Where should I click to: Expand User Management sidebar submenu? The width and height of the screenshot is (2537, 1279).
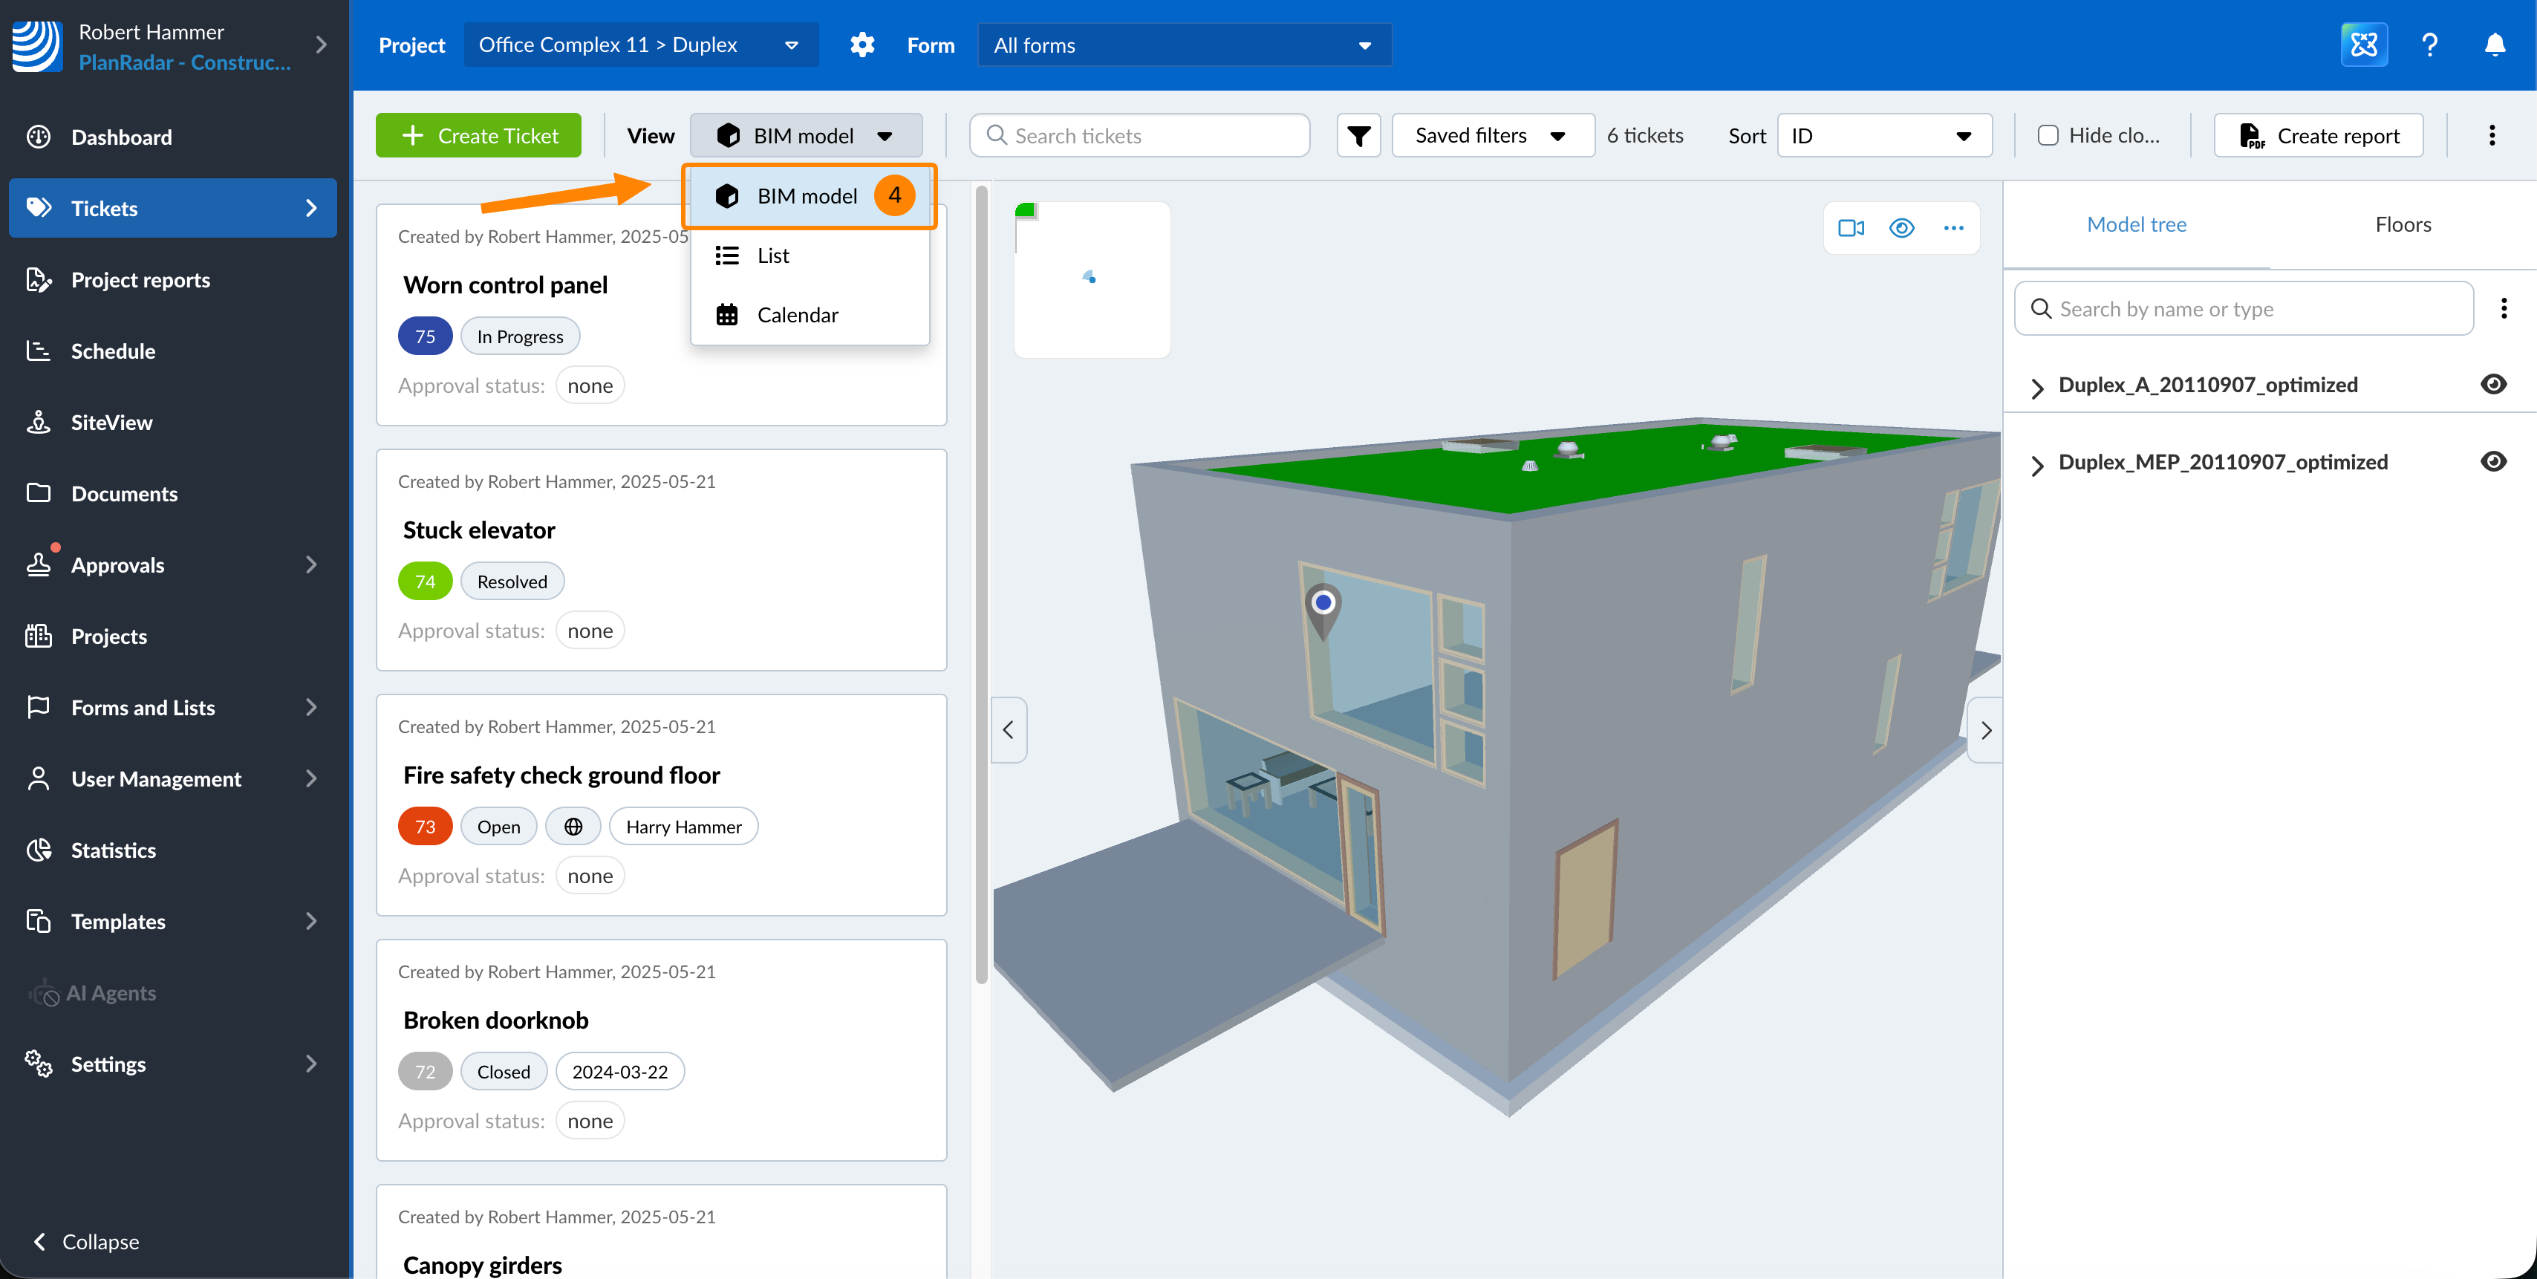311,779
